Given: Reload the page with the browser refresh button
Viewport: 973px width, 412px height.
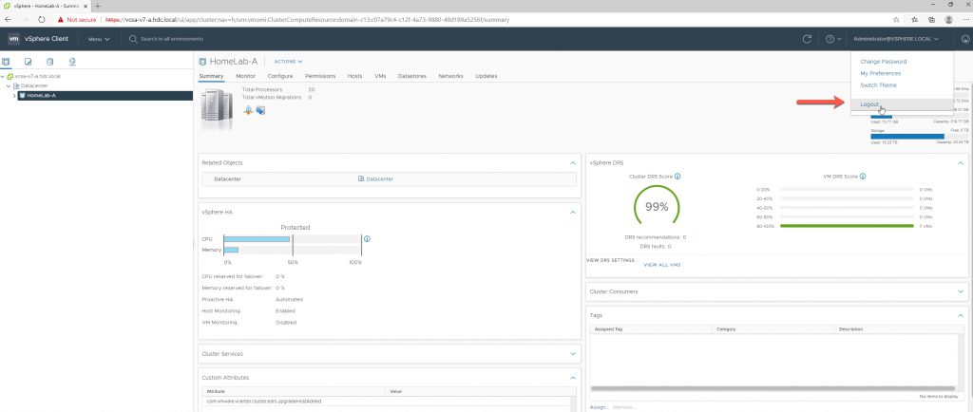Looking at the screenshot, I should (x=42, y=19).
